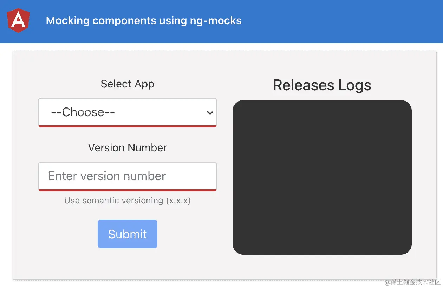The width and height of the screenshot is (443, 288).
Task: Click the Releases Logs heading
Action: coord(322,85)
